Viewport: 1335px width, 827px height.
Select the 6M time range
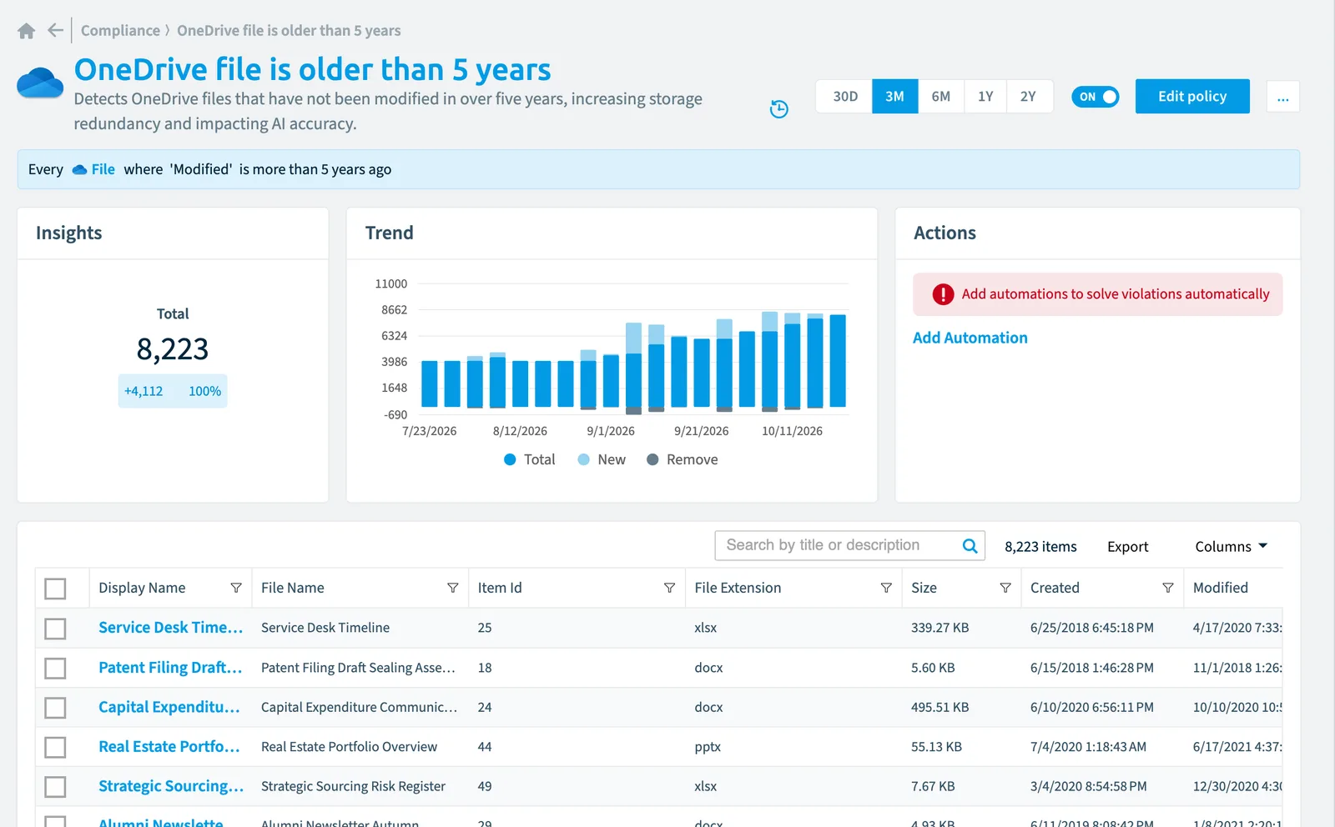[941, 97]
